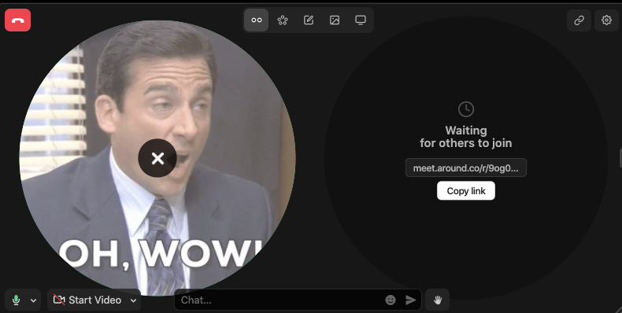
Task: Select the meet.around.co room link field
Action: [x=465, y=168]
